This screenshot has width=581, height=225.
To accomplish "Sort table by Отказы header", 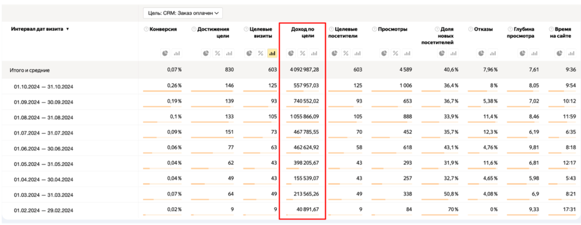I will click(x=484, y=29).
